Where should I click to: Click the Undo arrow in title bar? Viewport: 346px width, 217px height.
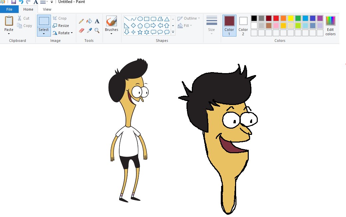tap(21, 2)
